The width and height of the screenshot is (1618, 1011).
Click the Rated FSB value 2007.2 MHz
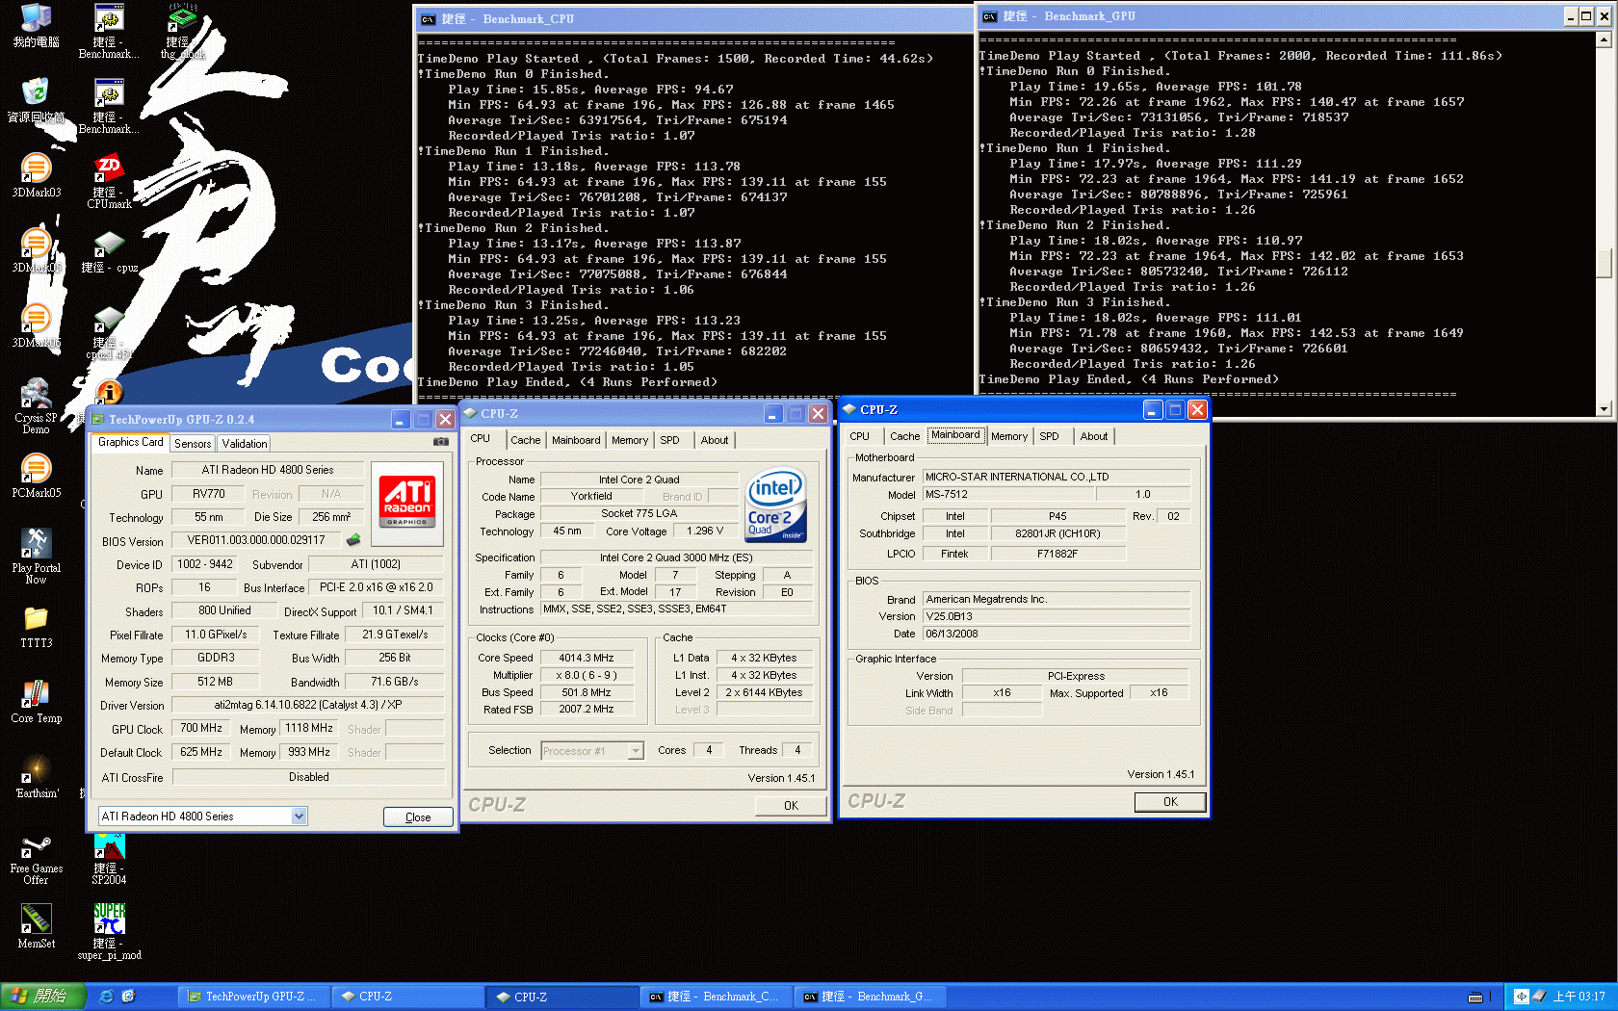[x=587, y=709]
